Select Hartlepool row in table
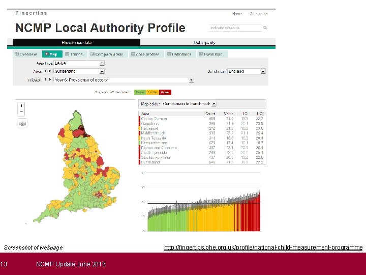The image size is (366, 275). click(x=202, y=128)
